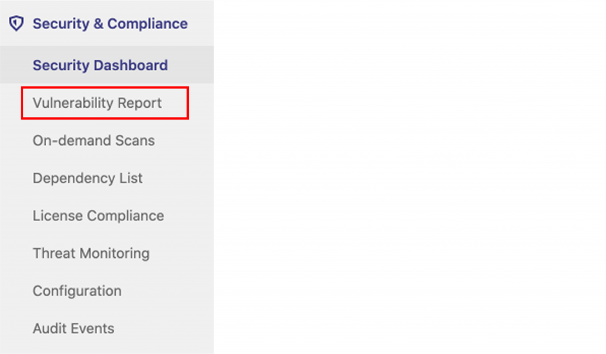Viewport: 606px width, 354px height.
Task: Open the Vulnerability Report page
Action: click(x=97, y=103)
